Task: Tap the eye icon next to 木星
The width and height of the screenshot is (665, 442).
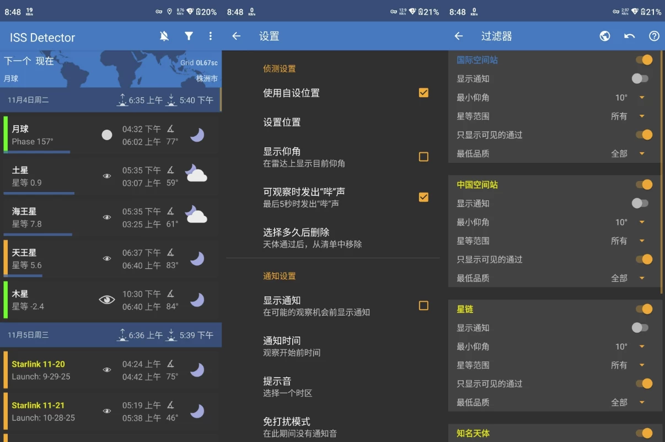Action: coord(106,300)
